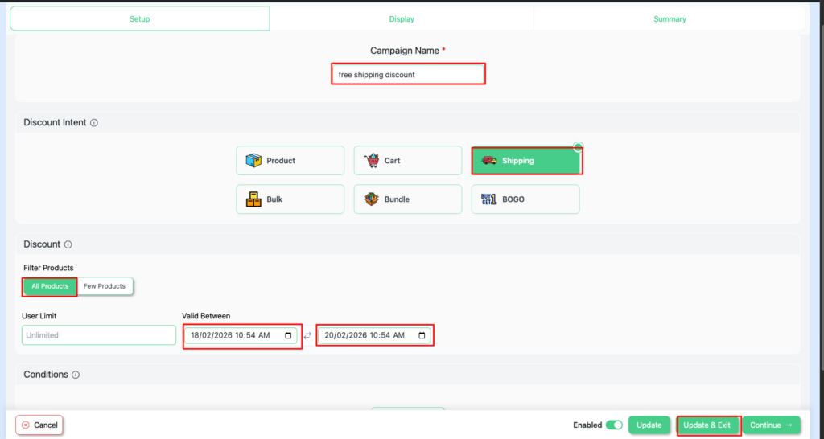Viewport: 824px width, 439px height.
Task: Switch to the Setup tab
Action: point(140,19)
